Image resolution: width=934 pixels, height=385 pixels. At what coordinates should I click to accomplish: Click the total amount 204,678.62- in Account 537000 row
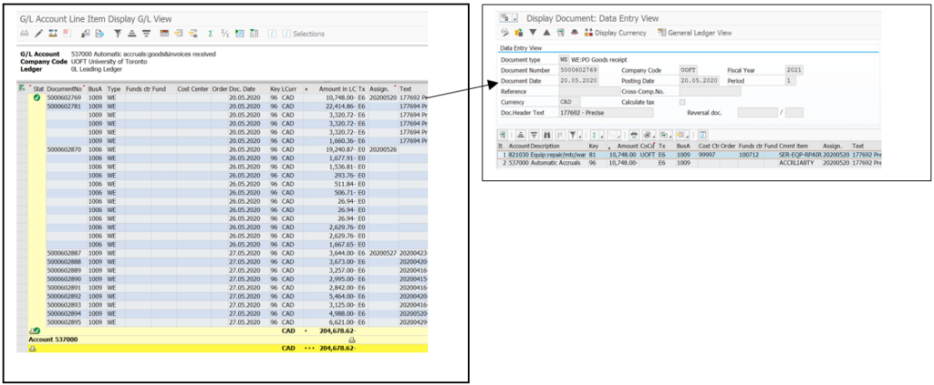[337, 349]
